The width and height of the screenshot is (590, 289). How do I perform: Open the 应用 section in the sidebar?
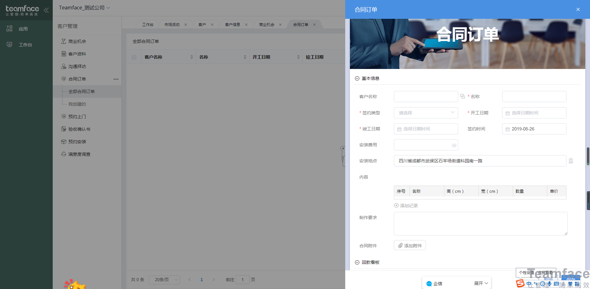tap(17, 29)
